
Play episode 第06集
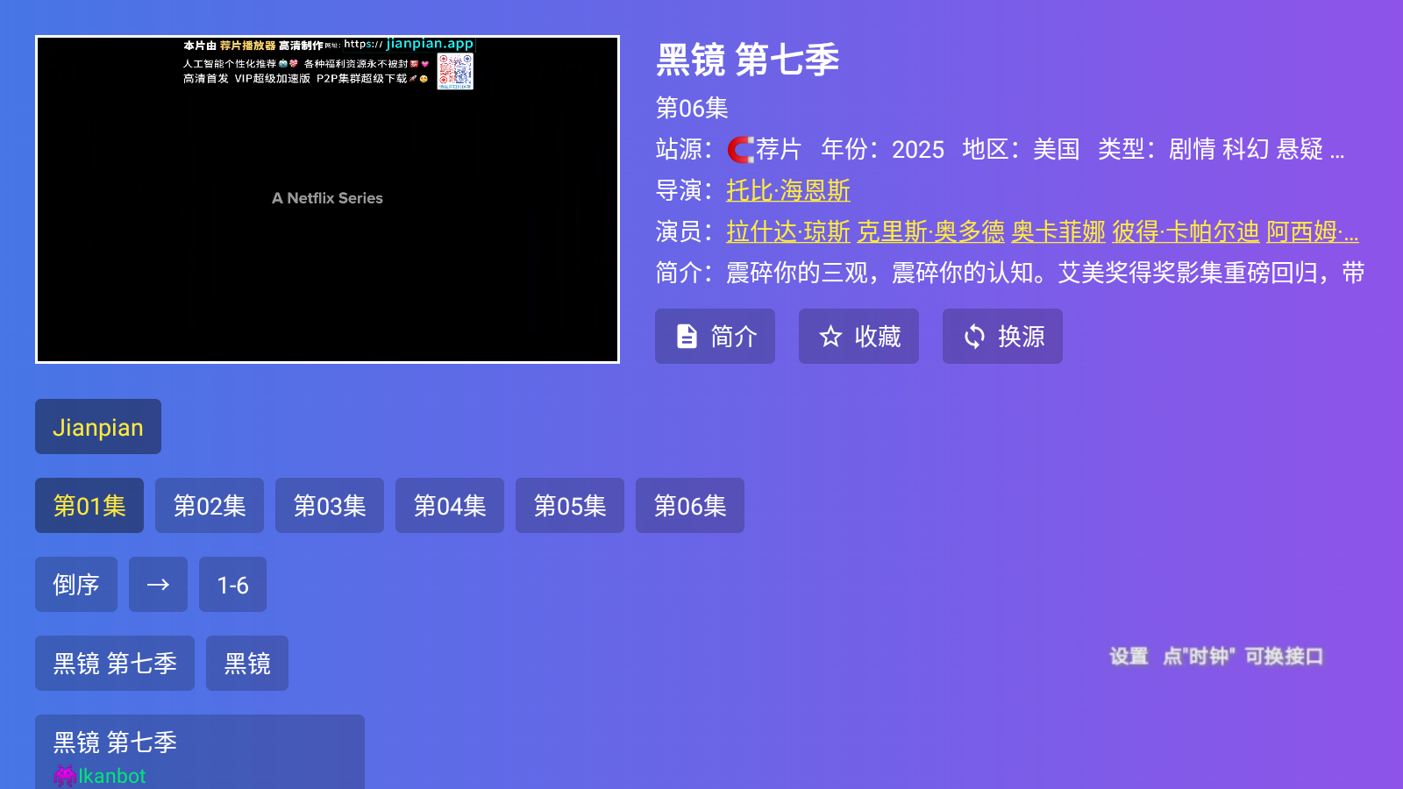pyautogui.click(x=690, y=506)
